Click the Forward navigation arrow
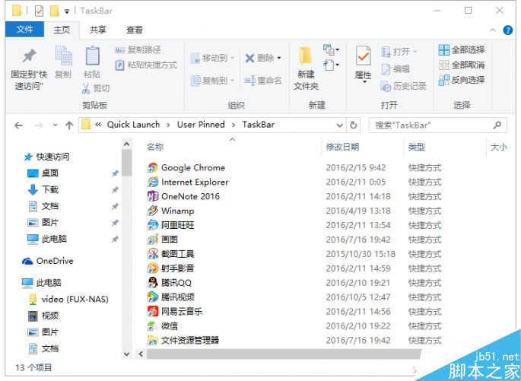521x381 pixels. [x=39, y=125]
